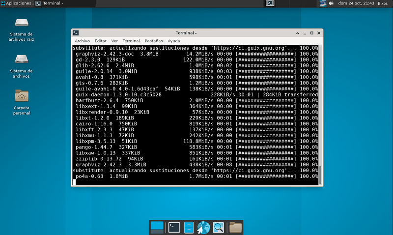This screenshot has width=393, height=235.
Task: Open the application finder magnifier icon
Action: (219, 227)
